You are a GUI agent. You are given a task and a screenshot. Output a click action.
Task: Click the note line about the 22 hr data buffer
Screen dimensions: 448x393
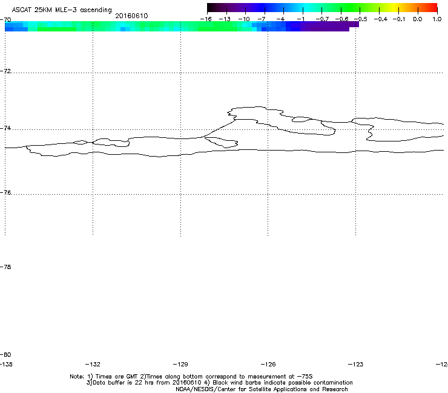[x=219, y=383]
